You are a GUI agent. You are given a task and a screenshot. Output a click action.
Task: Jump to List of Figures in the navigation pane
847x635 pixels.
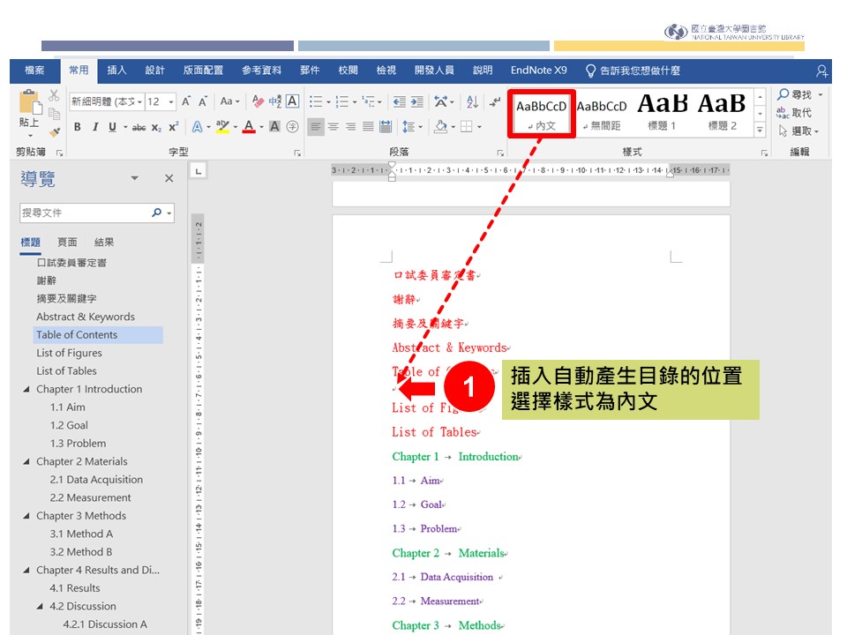pyautogui.click(x=69, y=353)
